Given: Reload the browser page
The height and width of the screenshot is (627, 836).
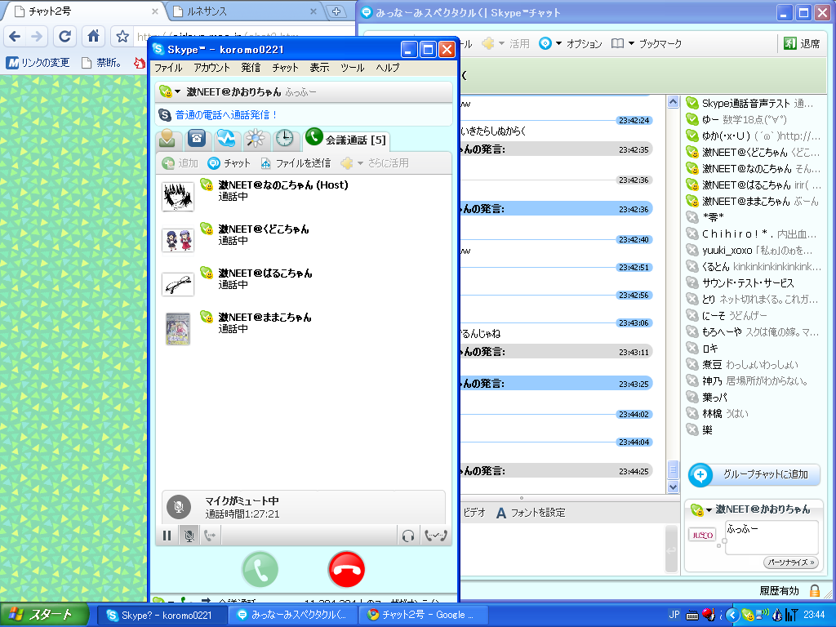Looking at the screenshot, I should coord(64,36).
